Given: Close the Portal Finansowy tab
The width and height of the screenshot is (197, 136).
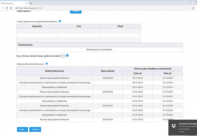Looking at the screenshot, I should [x=26, y=3].
